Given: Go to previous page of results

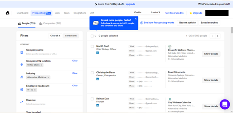Looking at the screenshot, I should (x=213, y=36).
